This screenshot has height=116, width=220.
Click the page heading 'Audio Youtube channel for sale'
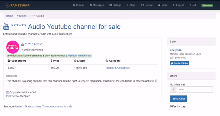(x=74, y=26)
